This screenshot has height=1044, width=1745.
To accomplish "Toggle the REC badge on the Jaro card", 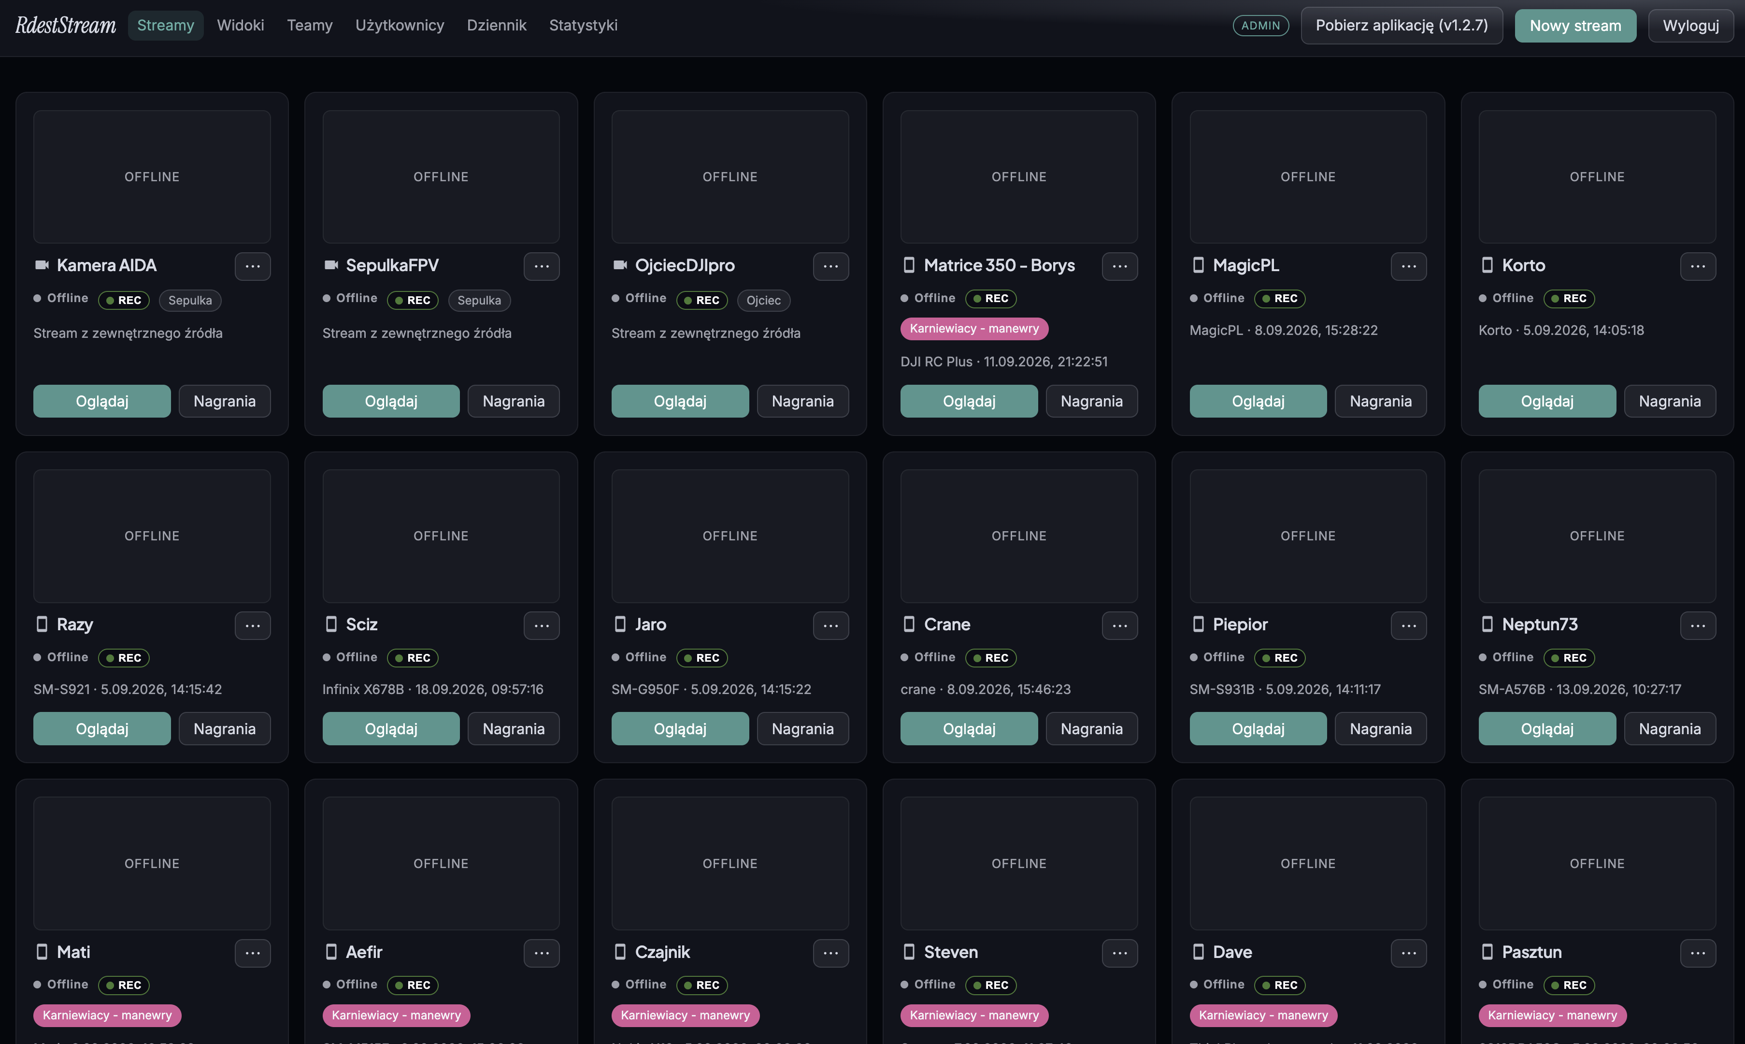I will pos(701,658).
